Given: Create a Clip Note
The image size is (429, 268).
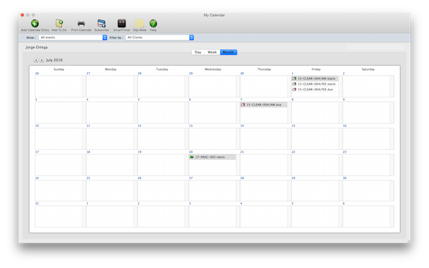Looking at the screenshot, I should [139, 23].
